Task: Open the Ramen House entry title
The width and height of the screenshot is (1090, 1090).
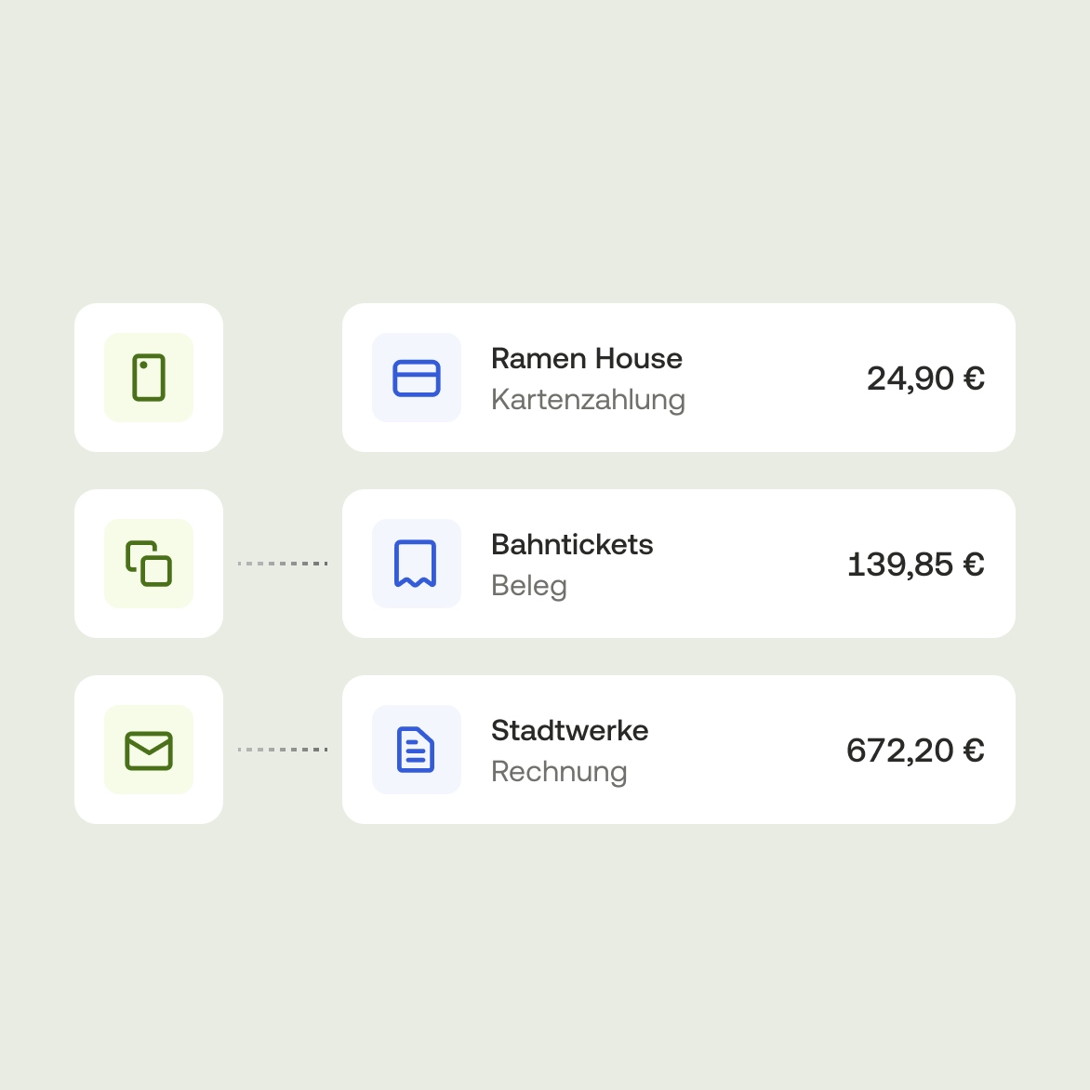Action: click(586, 358)
